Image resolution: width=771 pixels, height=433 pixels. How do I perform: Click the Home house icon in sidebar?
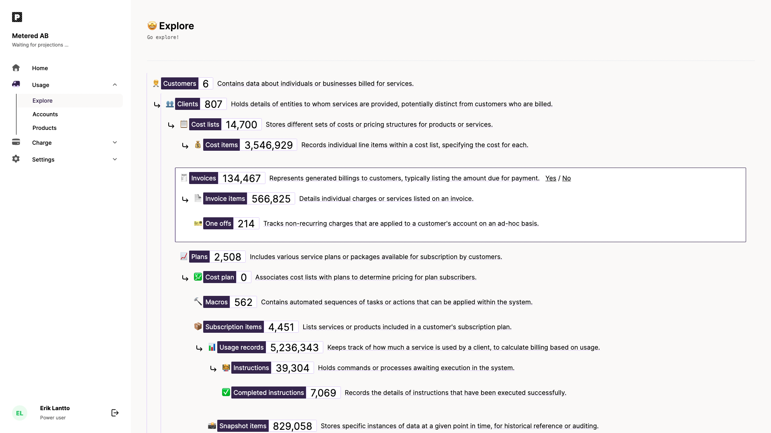[x=16, y=68]
